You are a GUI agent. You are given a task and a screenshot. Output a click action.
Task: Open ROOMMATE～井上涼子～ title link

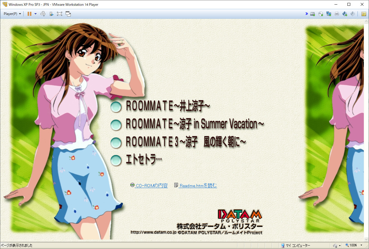click(x=168, y=106)
